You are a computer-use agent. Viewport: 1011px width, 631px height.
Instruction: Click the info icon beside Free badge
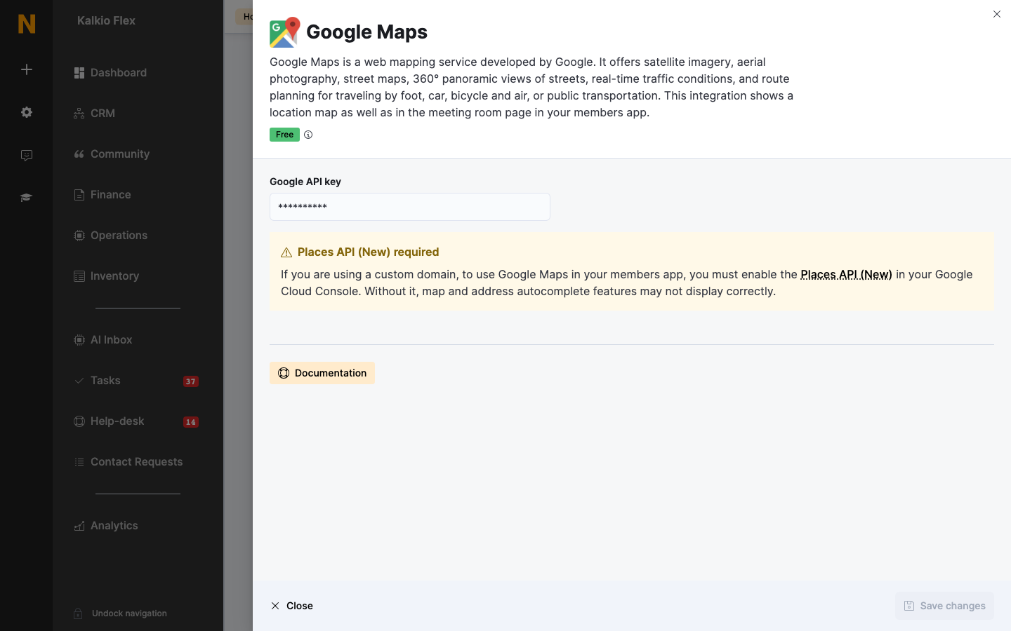pos(308,135)
